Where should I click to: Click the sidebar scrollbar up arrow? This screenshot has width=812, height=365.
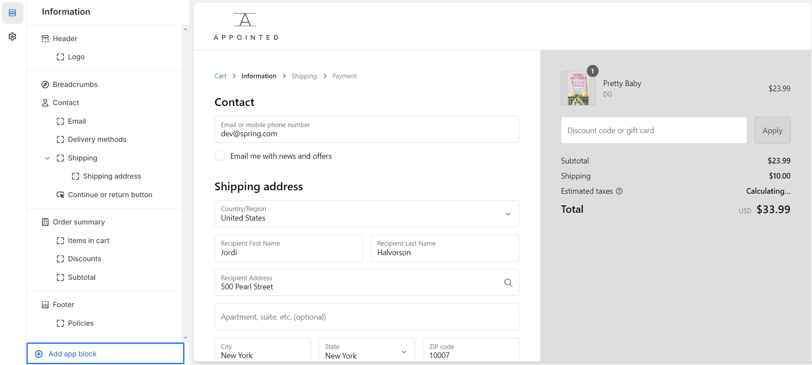point(185,29)
